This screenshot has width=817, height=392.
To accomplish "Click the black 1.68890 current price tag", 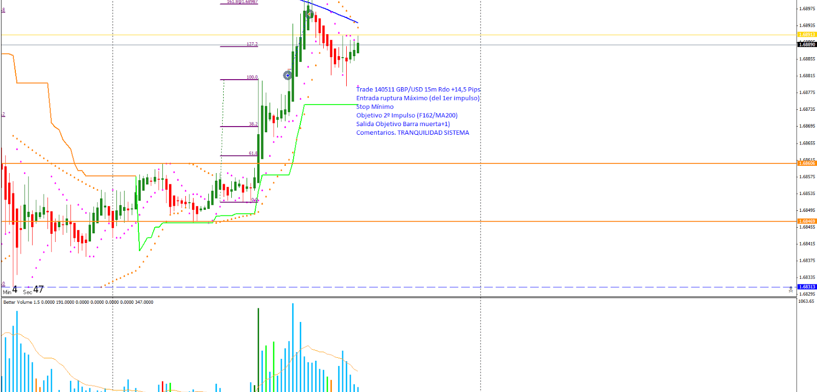I will [x=807, y=45].
